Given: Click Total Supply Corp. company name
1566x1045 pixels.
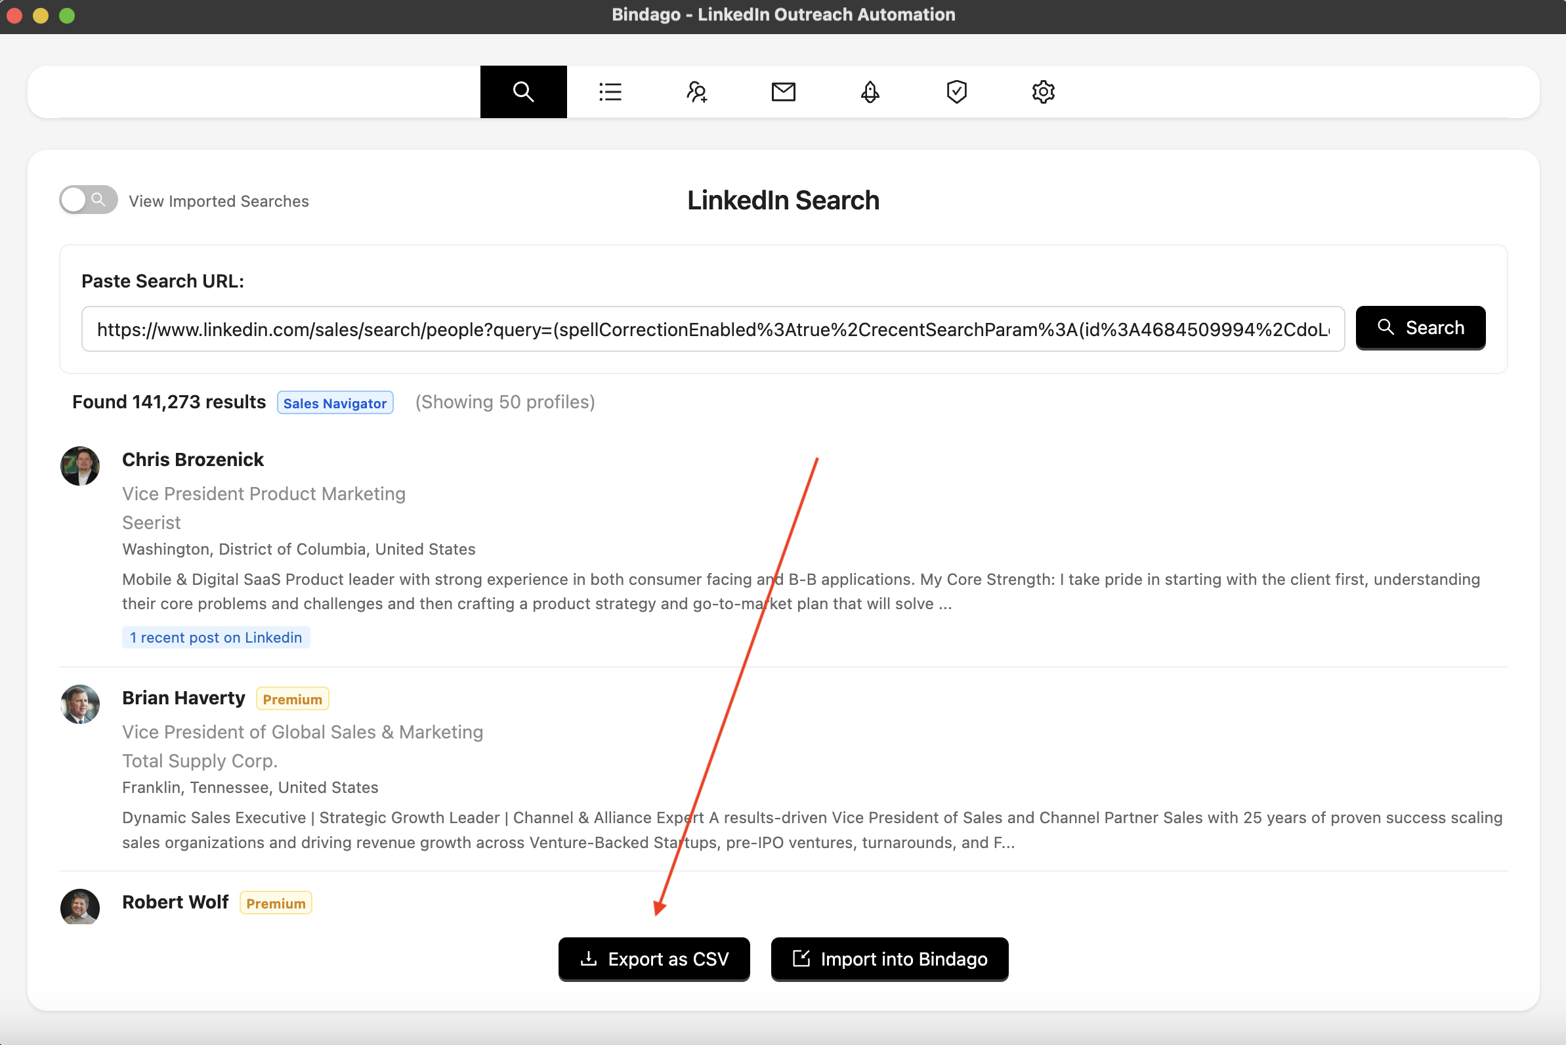Looking at the screenshot, I should [200, 761].
